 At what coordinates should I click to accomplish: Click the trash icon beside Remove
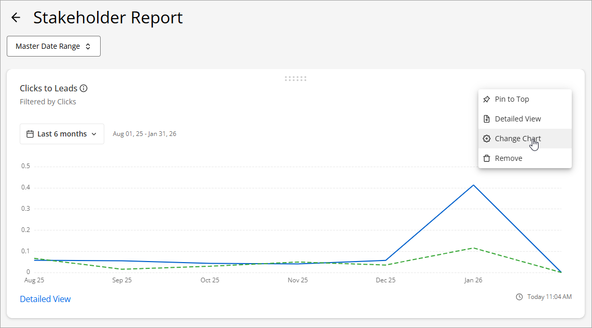(487, 158)
